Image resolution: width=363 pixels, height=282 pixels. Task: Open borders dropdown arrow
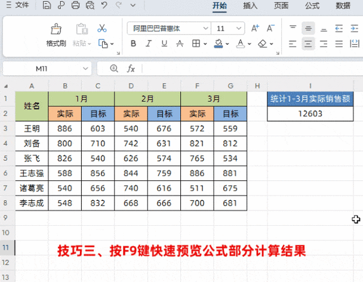point(205,44)
